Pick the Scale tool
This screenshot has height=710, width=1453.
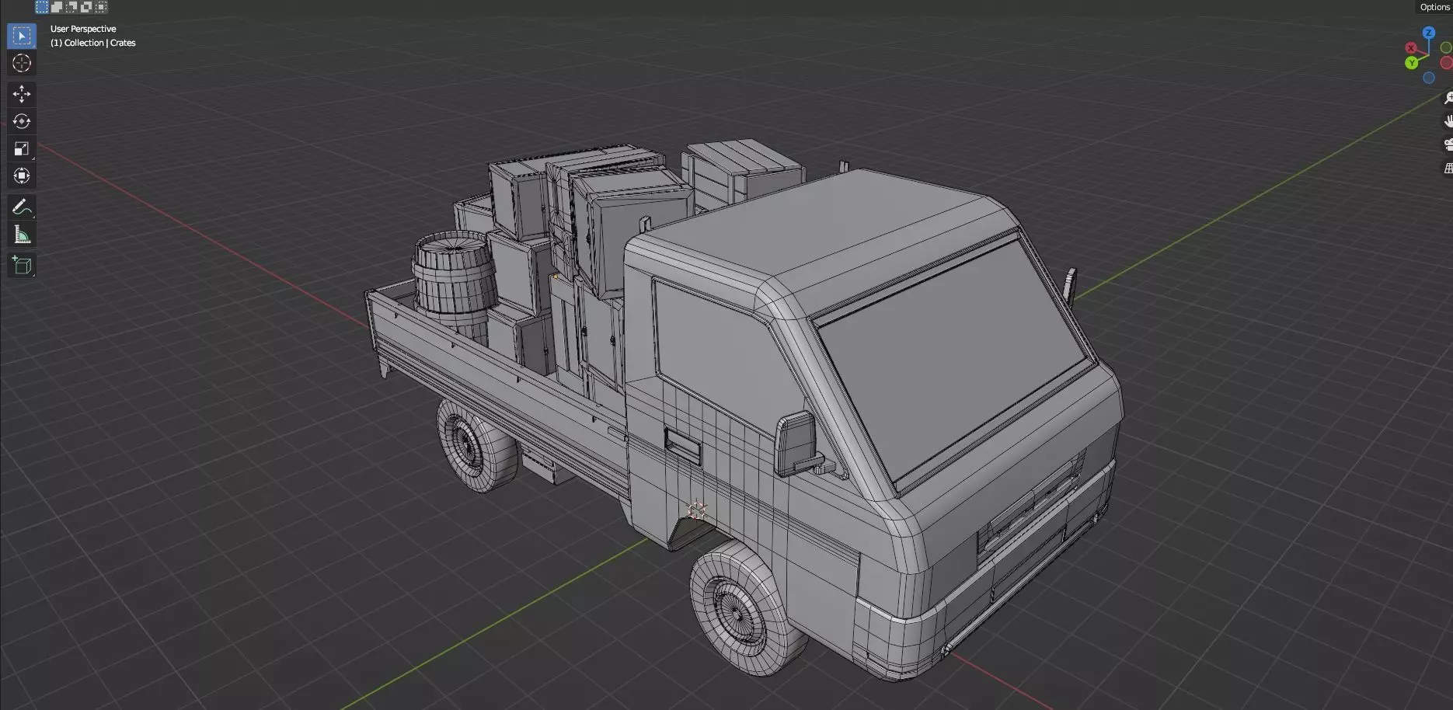pyautogui.click(x=22, y=148)
